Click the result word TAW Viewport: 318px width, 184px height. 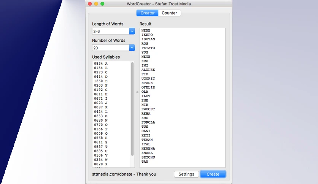145,162
